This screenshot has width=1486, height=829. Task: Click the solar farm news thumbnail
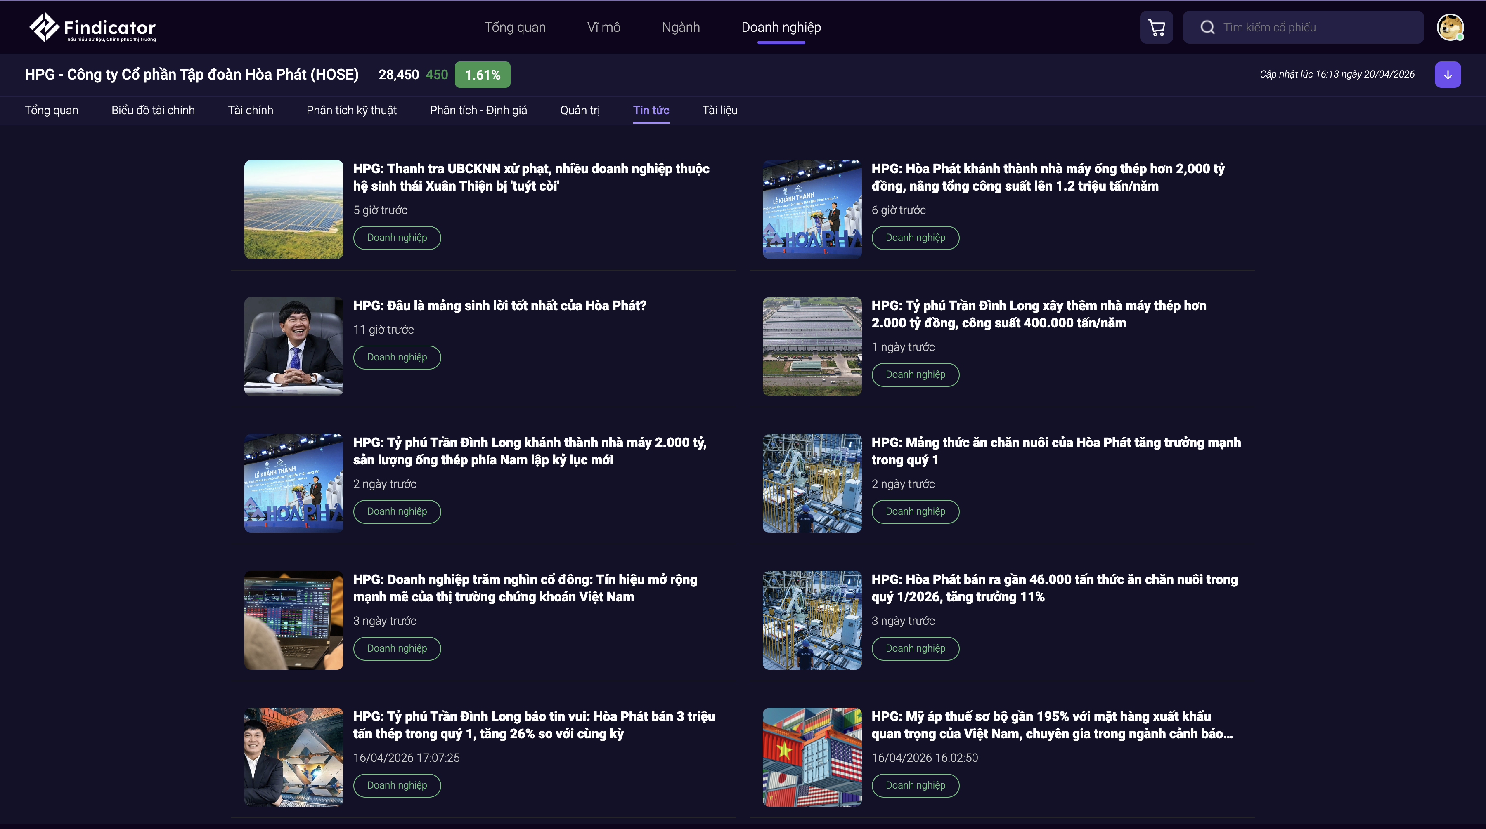point(293,209)
